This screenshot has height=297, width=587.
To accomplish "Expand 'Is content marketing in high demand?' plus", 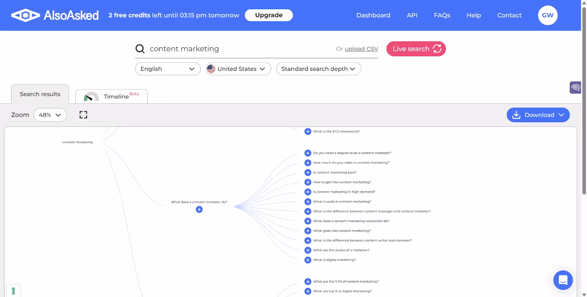I will click(308, 192).
